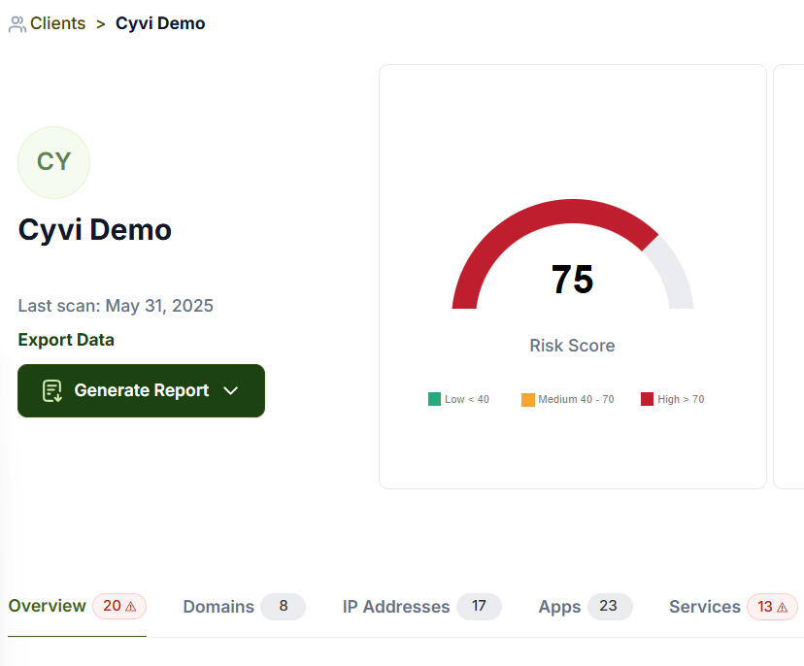Viewport: 804px width, 666px height.
Task: Click the Export Data link
Action: 66,340
